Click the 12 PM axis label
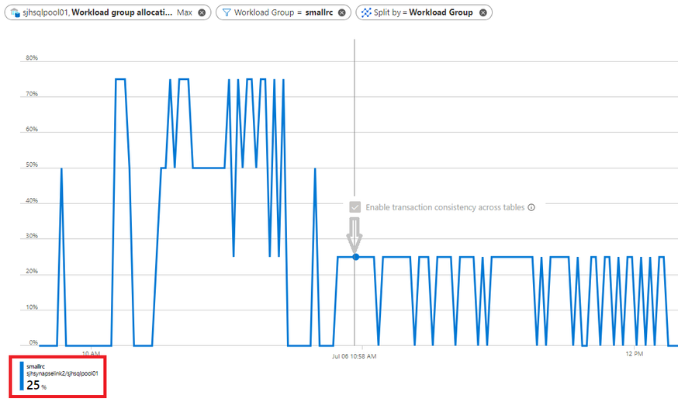Image resolution: width=678 pixels, height=402 pixels. pyautogui.click(x=634, y=354)
